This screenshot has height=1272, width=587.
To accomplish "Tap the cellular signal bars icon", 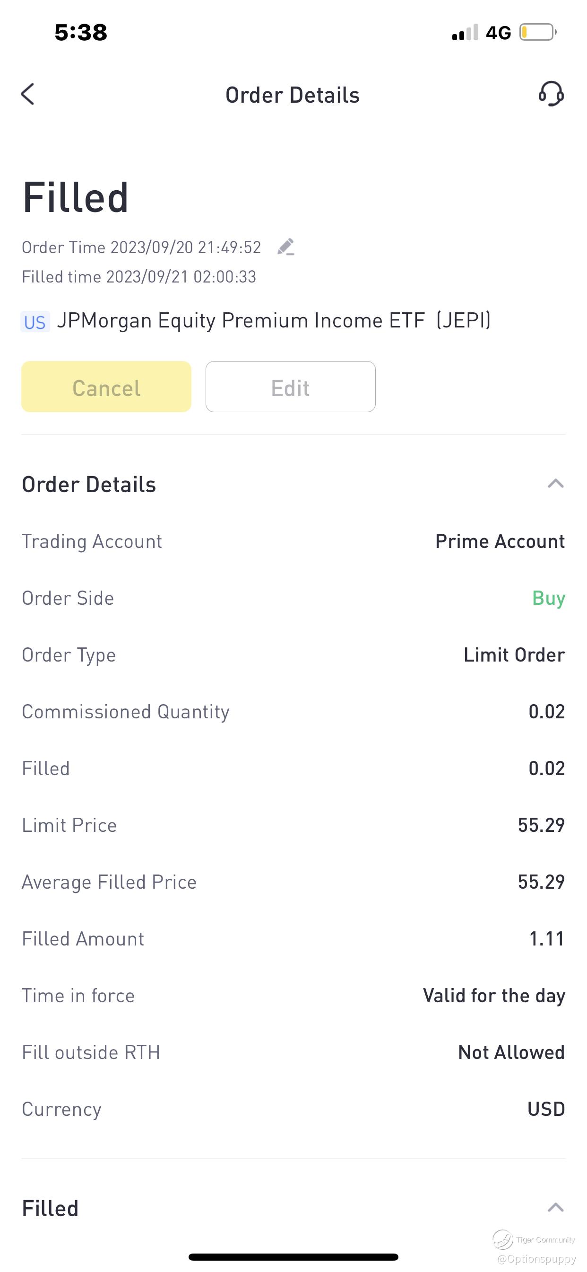I will [x=465, y=33].
